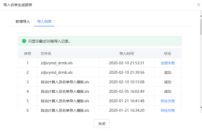Select 自动计算人员名单导入模版.xls in row 3
The width and height of the screenshot is (202, 134).
coord(65,82)
